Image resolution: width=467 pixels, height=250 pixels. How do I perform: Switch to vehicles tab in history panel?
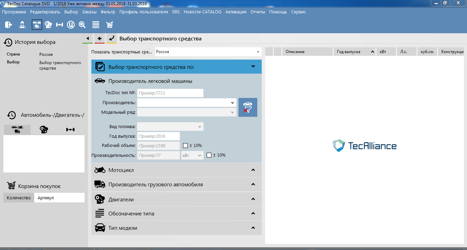coord(17,129)
